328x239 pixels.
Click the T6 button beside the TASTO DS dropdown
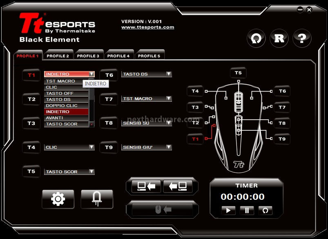(109, 75)
